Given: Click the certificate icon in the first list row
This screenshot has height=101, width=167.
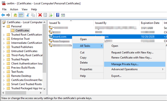Looking at the screenshot, I should [x=51, y=28].
